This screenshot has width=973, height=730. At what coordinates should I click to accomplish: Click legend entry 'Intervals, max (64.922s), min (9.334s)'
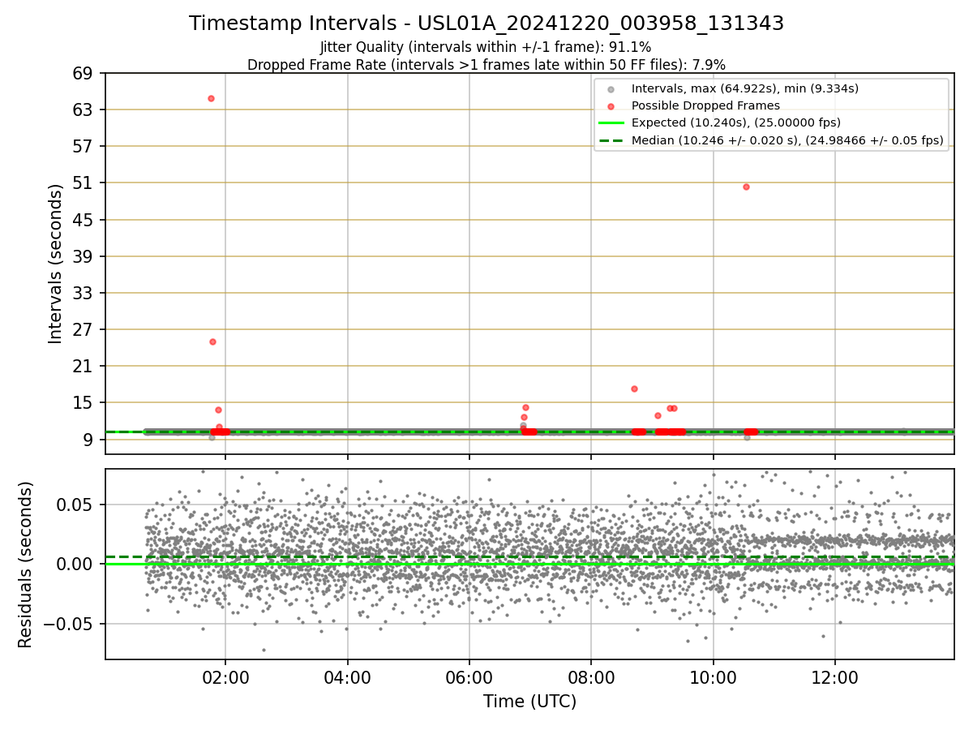pyautogui.click(x=744, y=88)
